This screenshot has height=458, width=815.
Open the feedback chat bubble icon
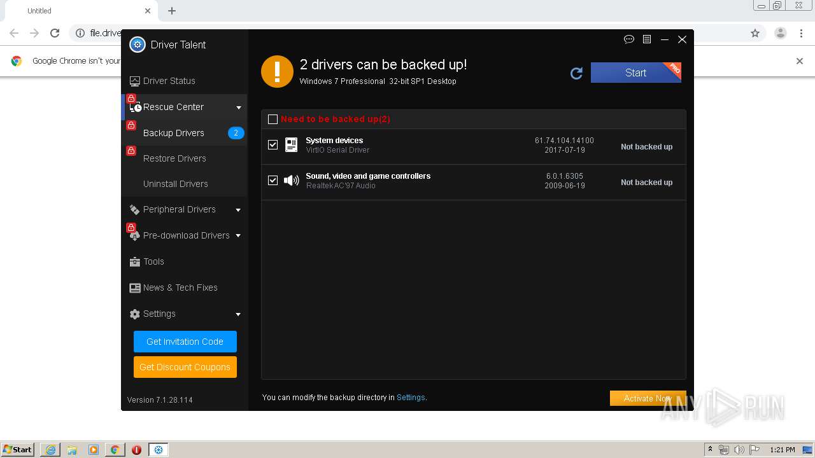(629, 39)
